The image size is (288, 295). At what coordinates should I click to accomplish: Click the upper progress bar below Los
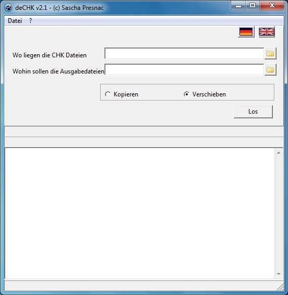[x=143, y=131]
